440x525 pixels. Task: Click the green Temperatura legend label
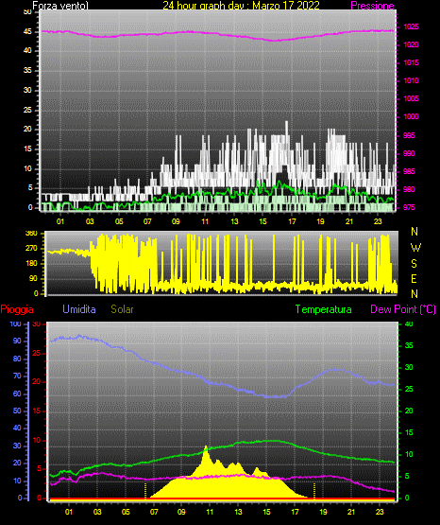(324, 309)
